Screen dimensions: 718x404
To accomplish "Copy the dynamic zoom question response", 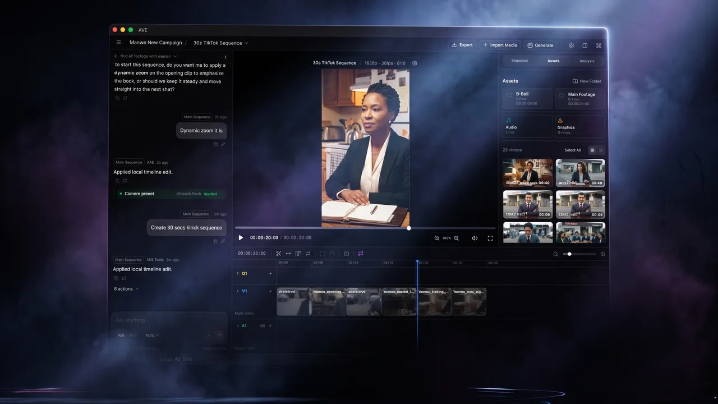I will click(x=117, y=98).
